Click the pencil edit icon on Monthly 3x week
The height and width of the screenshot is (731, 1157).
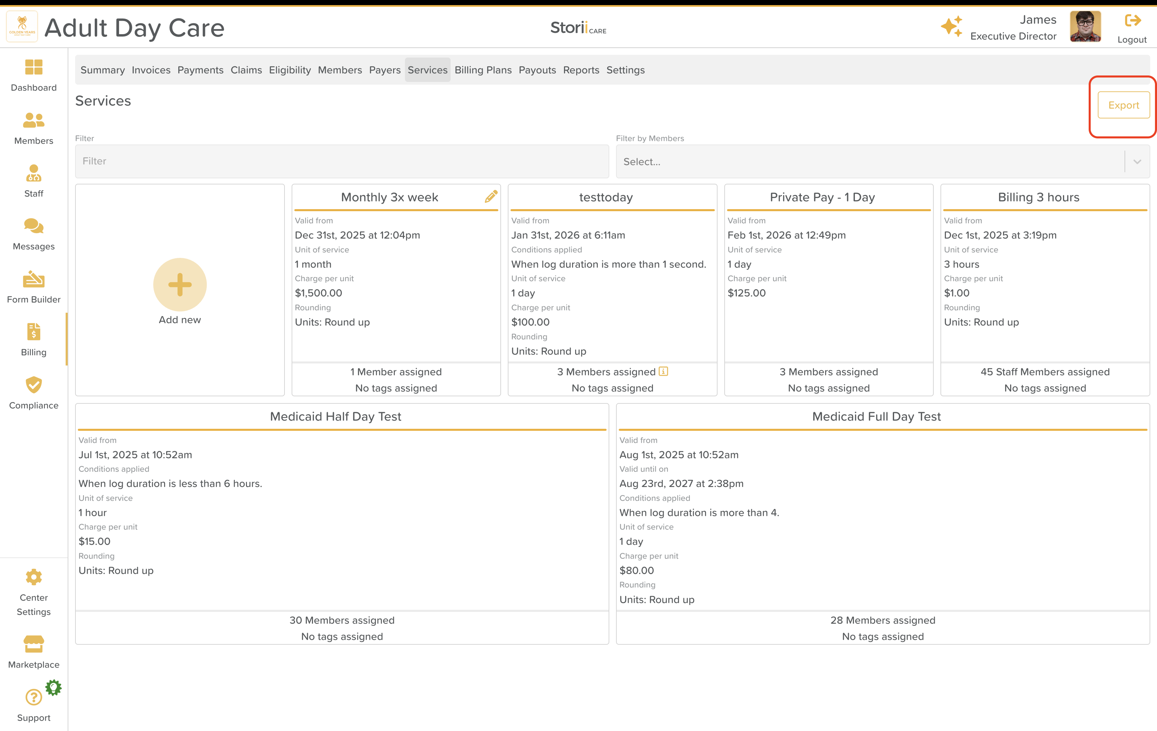(x=491, y=197)
